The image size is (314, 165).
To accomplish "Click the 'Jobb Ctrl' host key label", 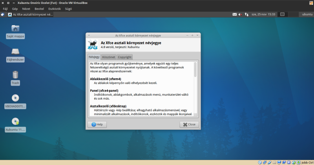I will coord(307,162).
